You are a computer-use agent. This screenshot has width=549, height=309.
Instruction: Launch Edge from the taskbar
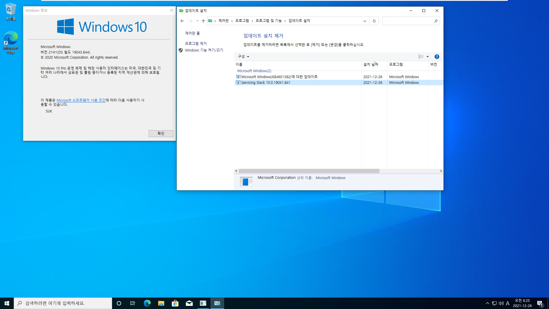(x=147, y=303)
